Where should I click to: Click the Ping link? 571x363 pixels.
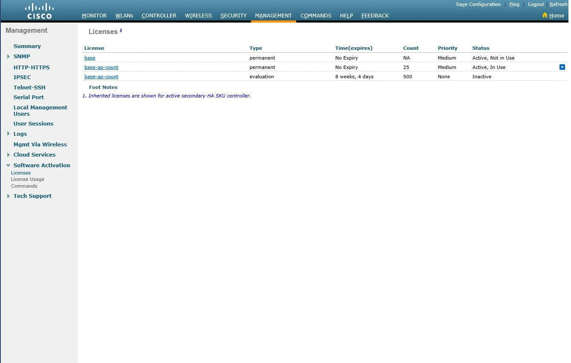514,4
